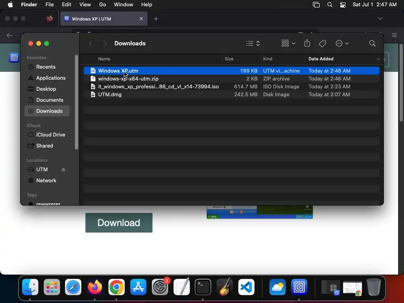Image resolution: width=404 pixels, height=303 pixels.
Task: Eject the UTM volume in the sidebar
Action: pos(64,170)
